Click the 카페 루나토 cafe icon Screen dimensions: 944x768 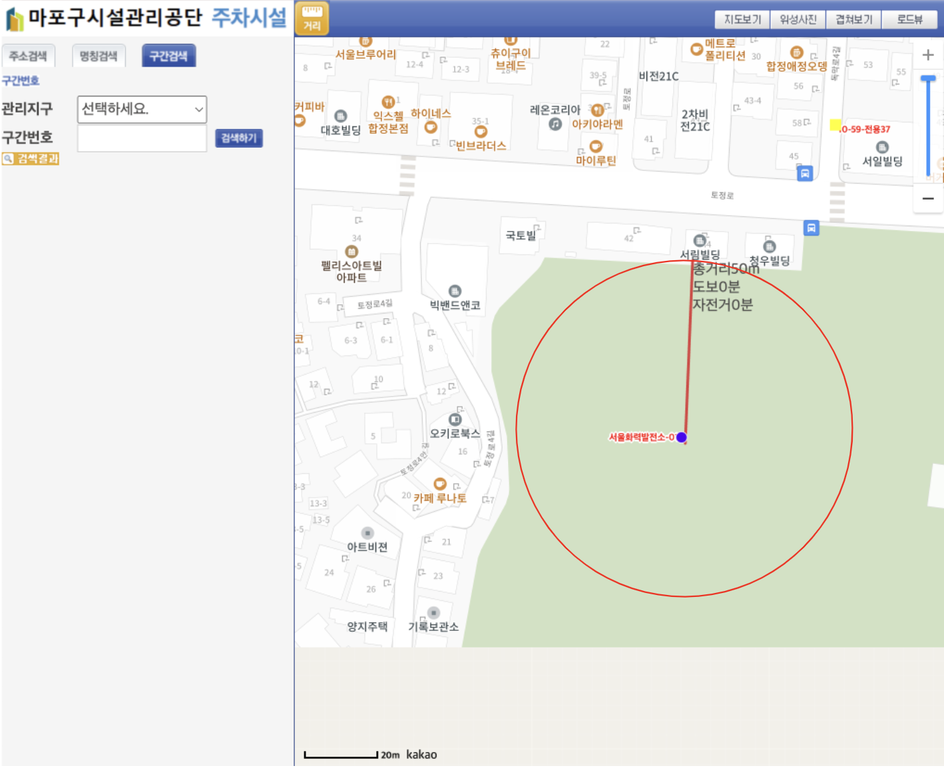439,484
